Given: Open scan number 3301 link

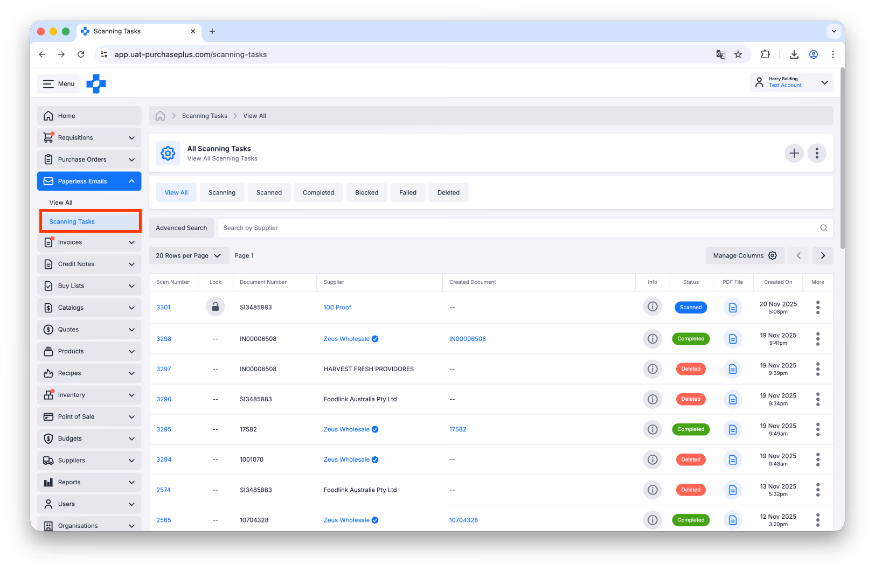Looking at the screenshot, I should coord(163,308).
